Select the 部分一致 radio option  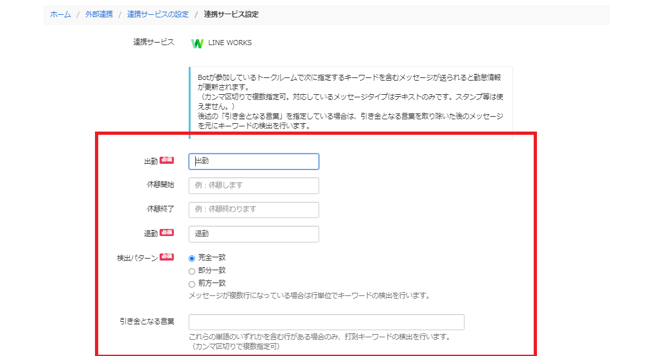(x=192, y=272)
